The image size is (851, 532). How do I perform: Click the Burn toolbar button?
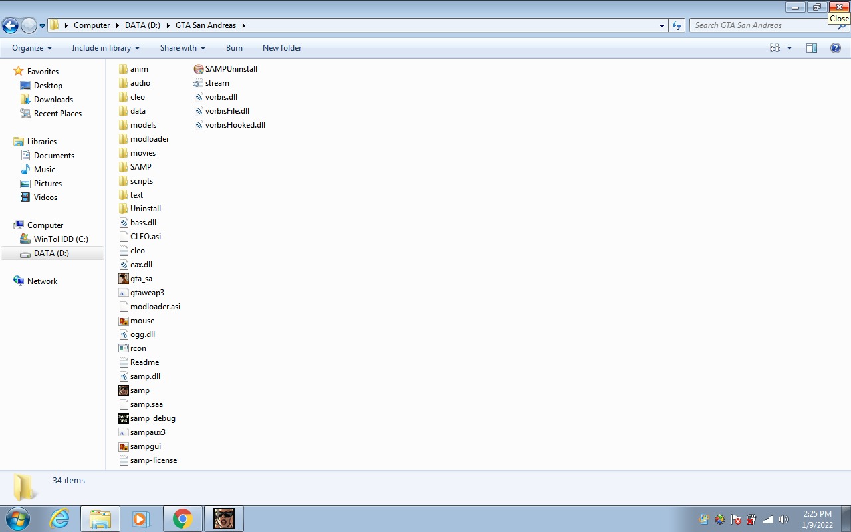(234, 48)
